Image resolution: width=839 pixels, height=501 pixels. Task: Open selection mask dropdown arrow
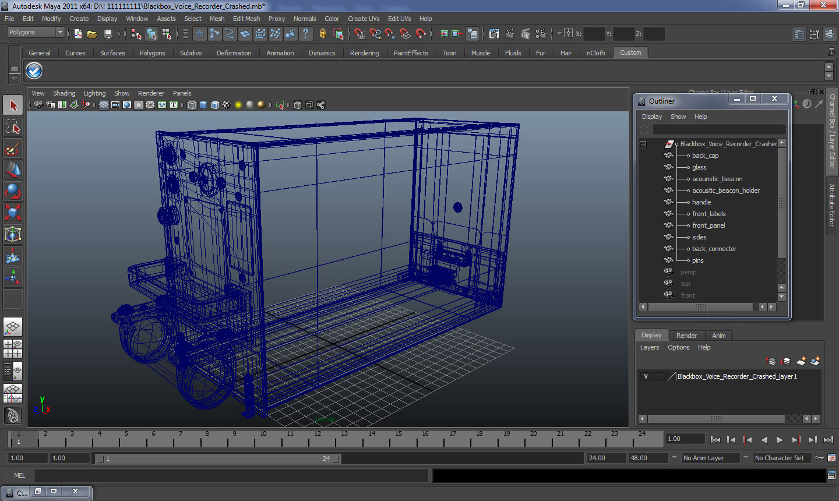(186, 34)
